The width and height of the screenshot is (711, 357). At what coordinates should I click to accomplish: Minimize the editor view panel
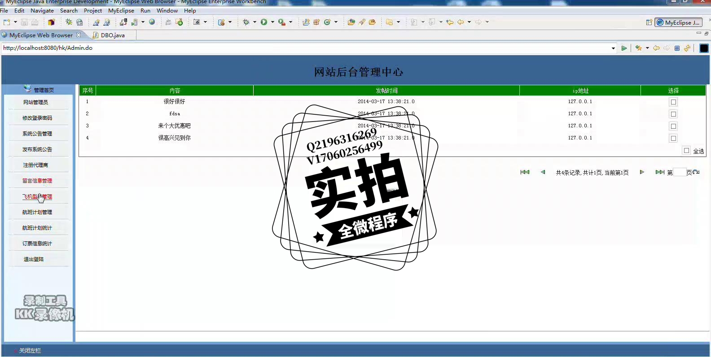pos(698,33)
